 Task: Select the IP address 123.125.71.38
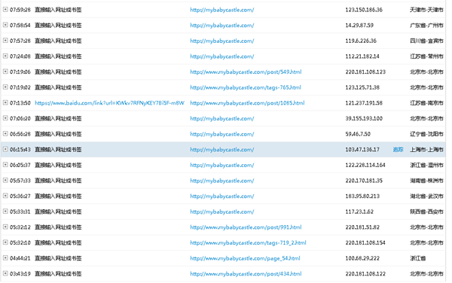(362, 87)
